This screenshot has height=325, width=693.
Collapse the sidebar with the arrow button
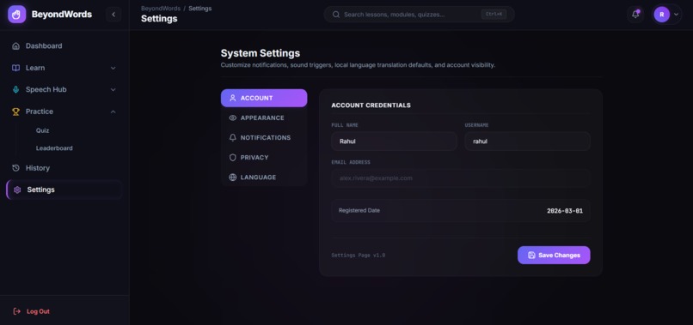click(113, 15)
